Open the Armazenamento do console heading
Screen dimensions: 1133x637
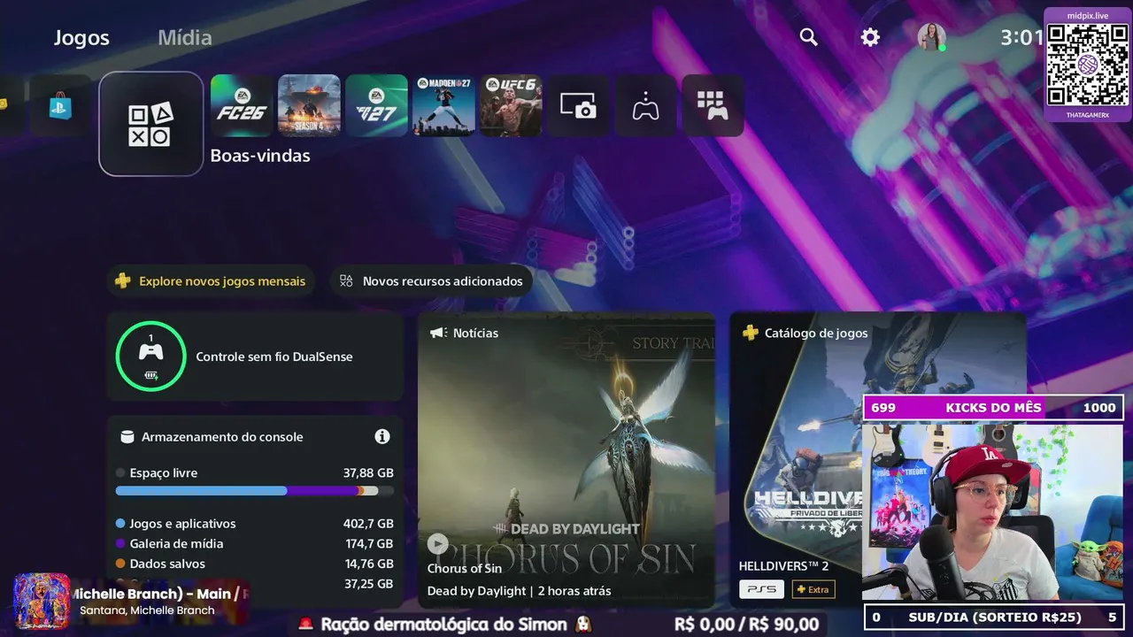pos(222,436)
